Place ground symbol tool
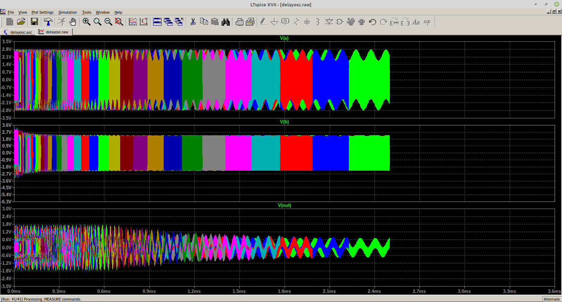562x302 pixels. coord(275,22)
